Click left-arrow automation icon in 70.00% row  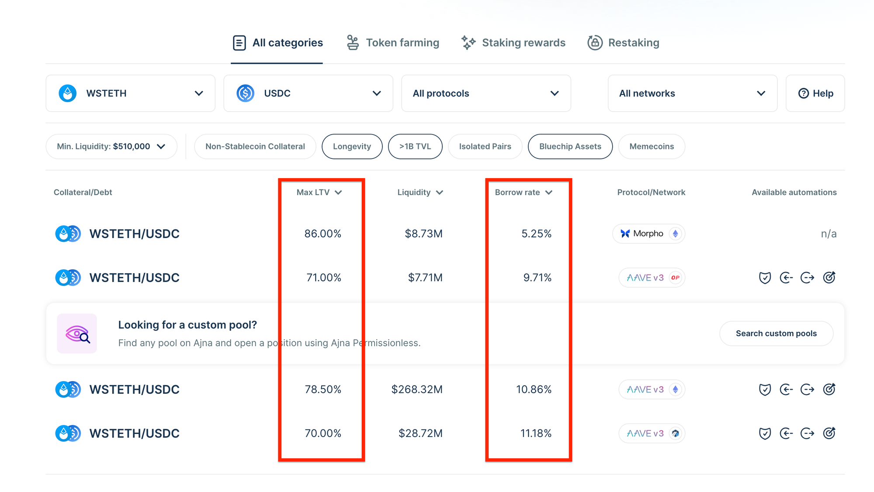click(786, 433)
